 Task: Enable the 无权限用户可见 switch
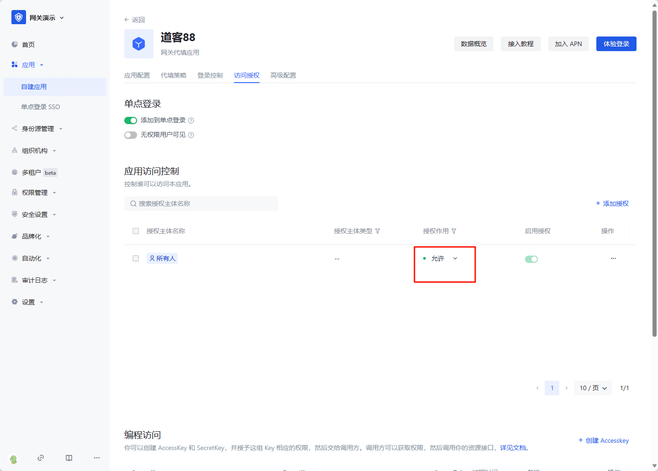(131, 135)
